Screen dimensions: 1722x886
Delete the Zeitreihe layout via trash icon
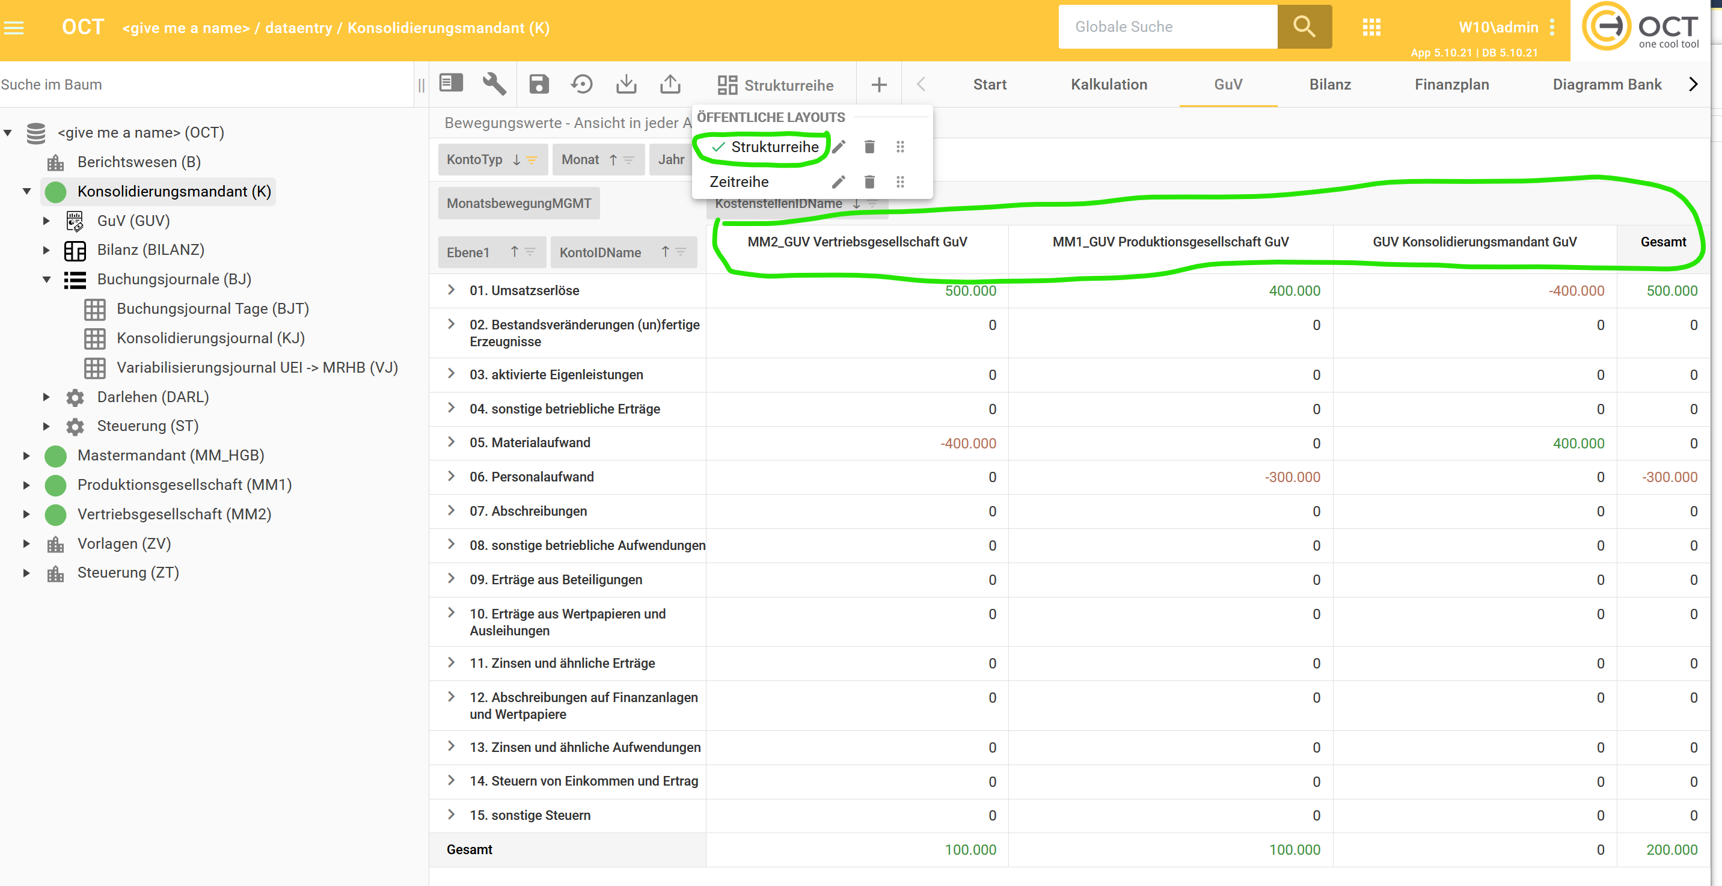click(869, 182)
